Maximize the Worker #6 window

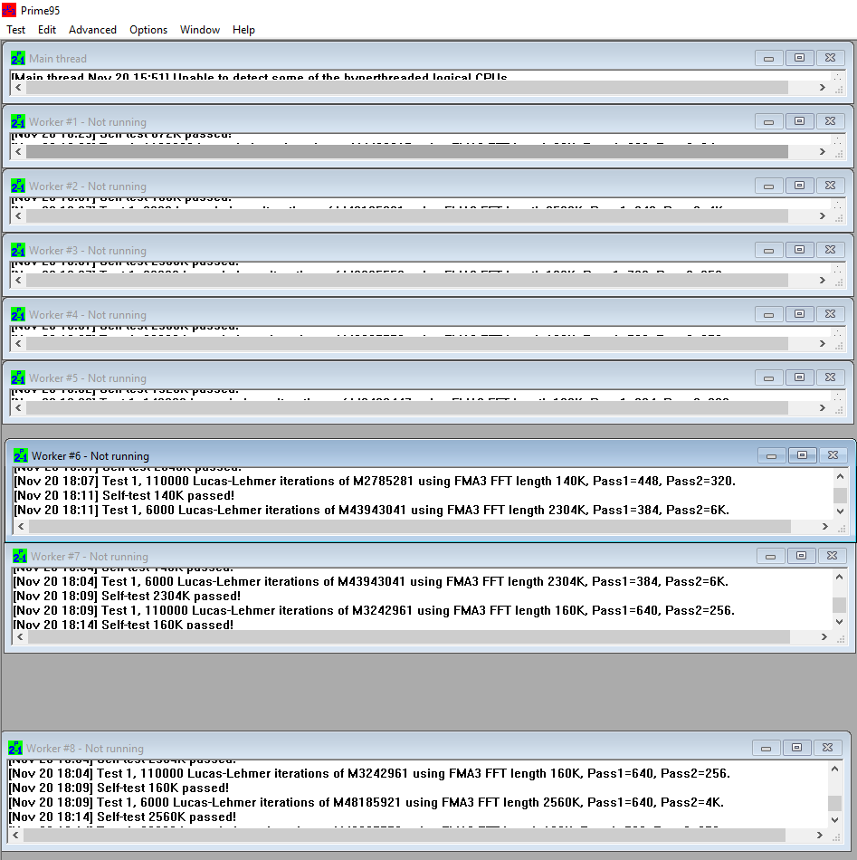coord(802,455)
